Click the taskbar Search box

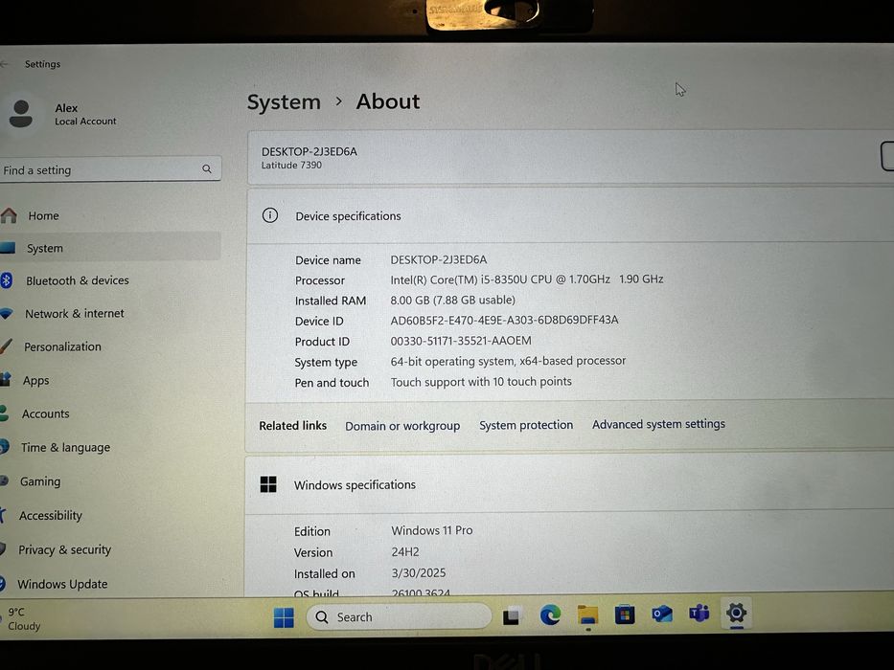coord(400,617)
